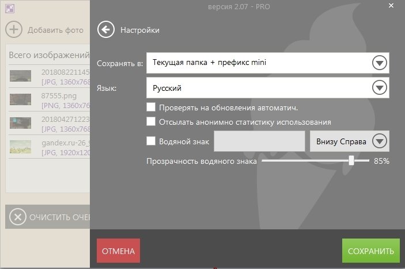Viewport: 405px width, 269px height.
Task: Open the Сохранять в dropdown arrow
Action: coord(379,63)
